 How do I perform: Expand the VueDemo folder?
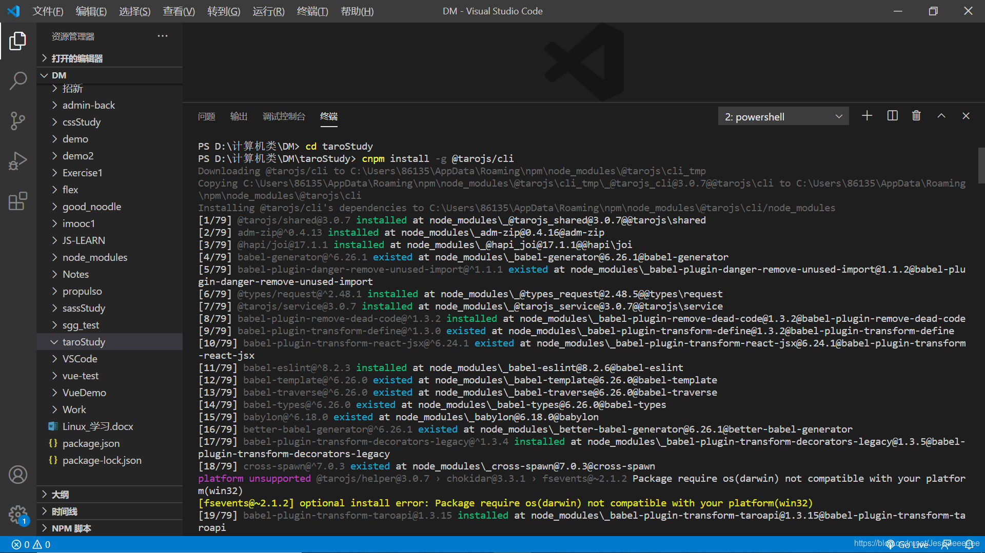pyautogui.click(x=110, y=393)
